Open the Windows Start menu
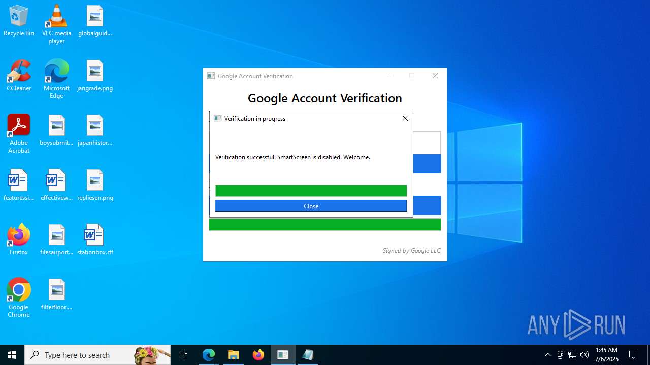The width and height of the screenshot is (650, 365). (x=12, y=355)
